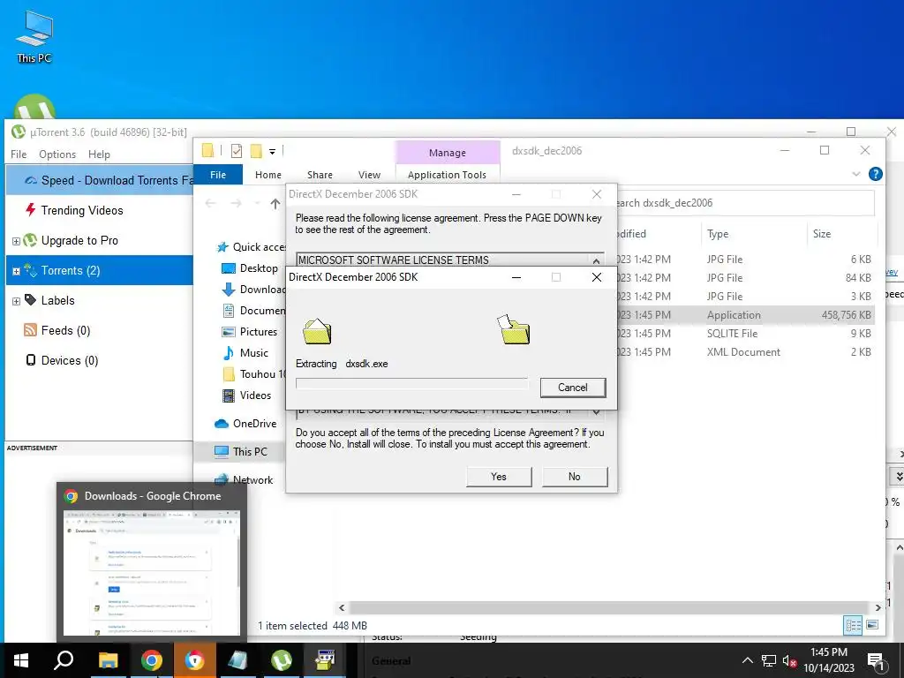Select Speed - Download Torrents in uTorrent sidebar
Viewport: 904px width, 678px height.
click(x=100, y=180)
